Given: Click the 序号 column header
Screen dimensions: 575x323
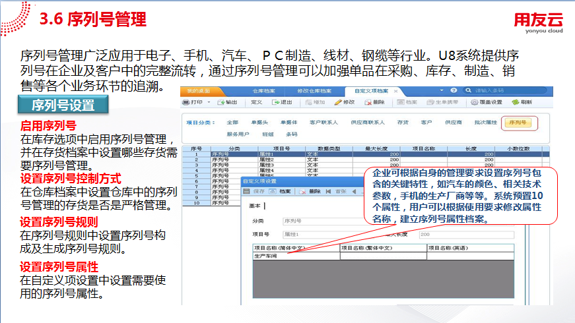Looking at the screenshot, I should (x=197, y=149).
